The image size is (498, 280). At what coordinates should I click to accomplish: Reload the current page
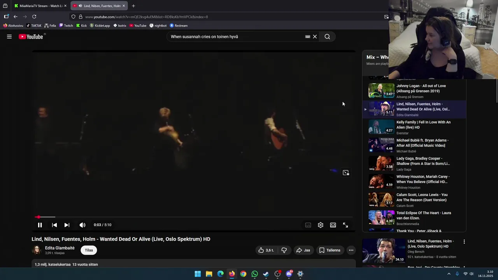pyautogui.click(x=34, y=17)
